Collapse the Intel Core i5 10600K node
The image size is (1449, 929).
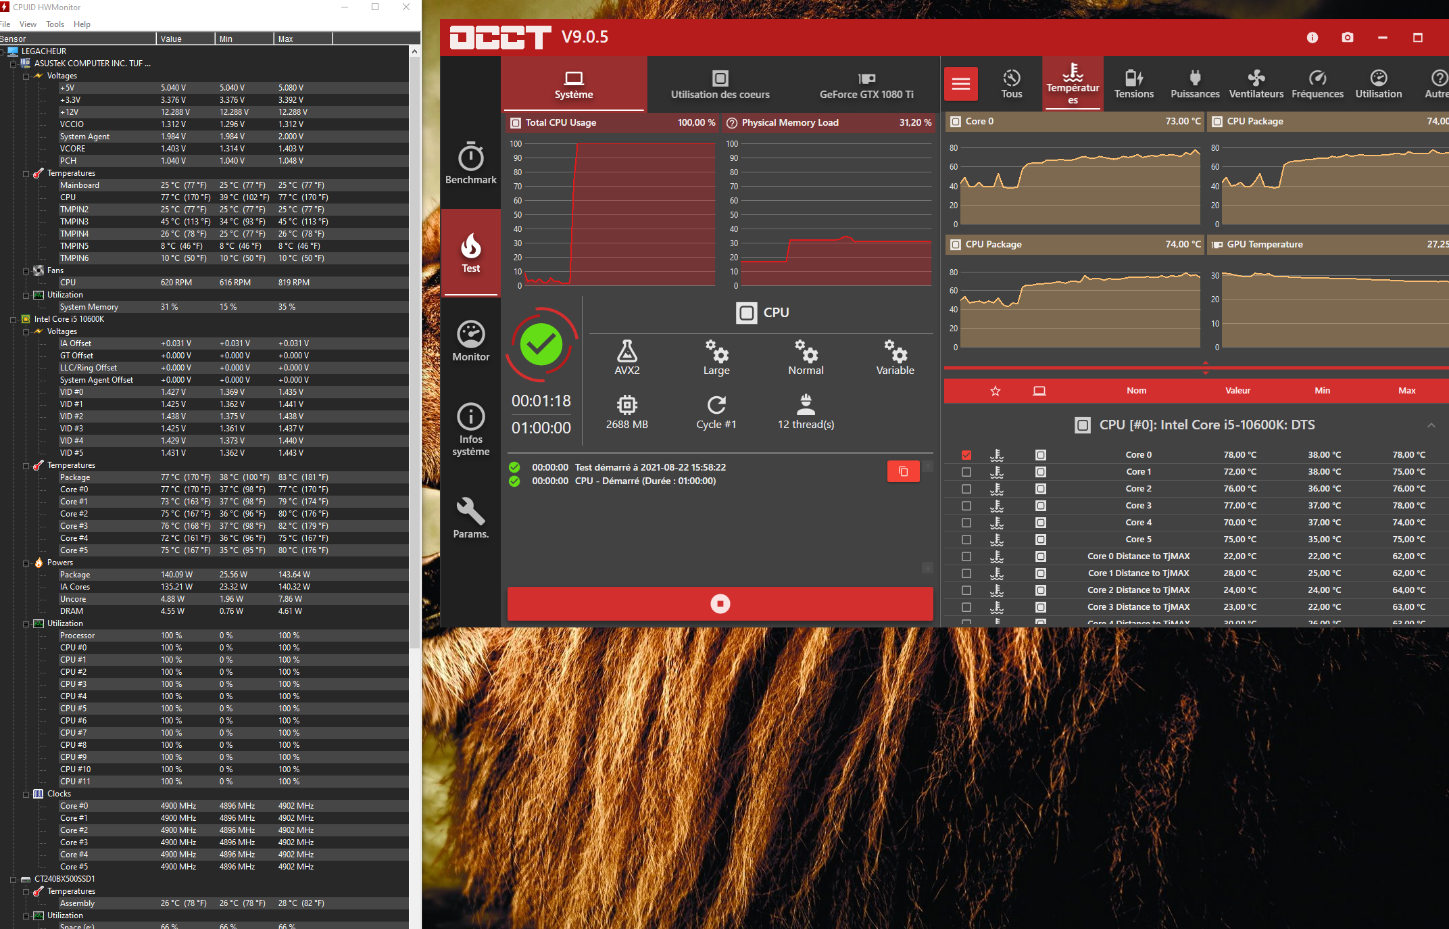13,320
